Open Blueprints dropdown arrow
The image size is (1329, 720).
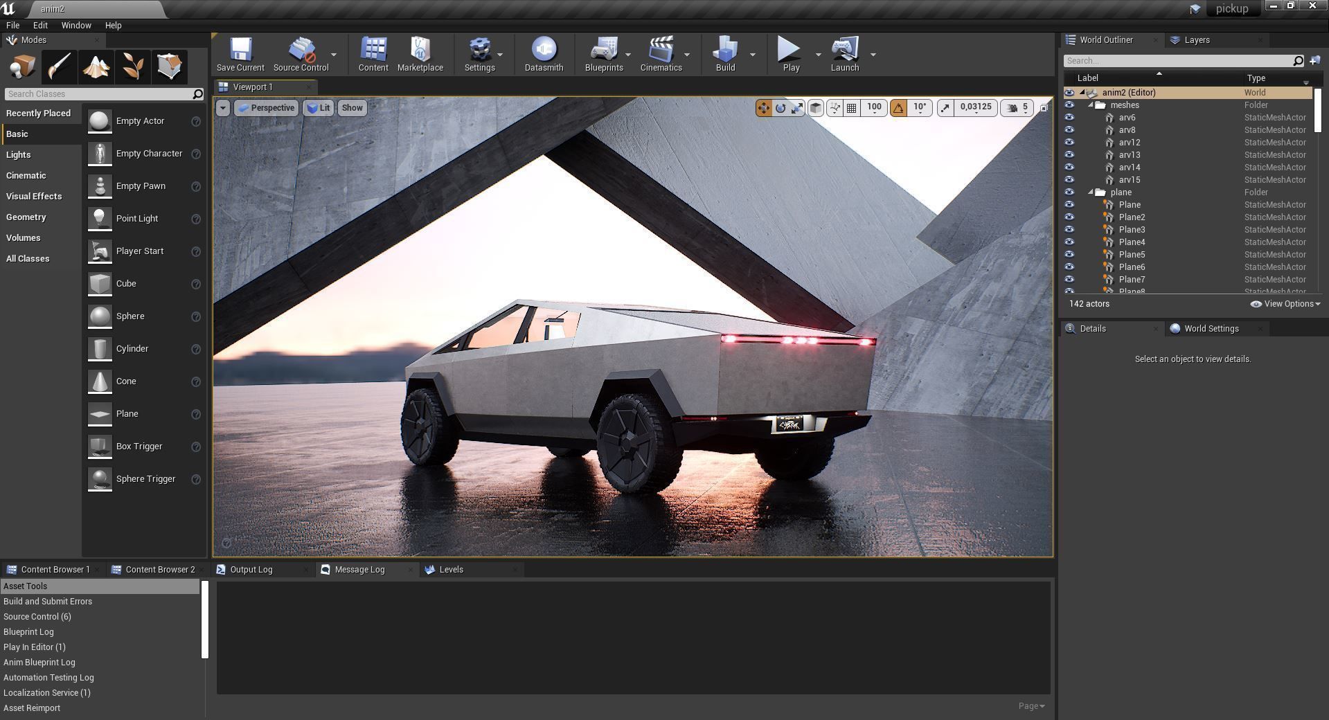(x=628, y=55)
